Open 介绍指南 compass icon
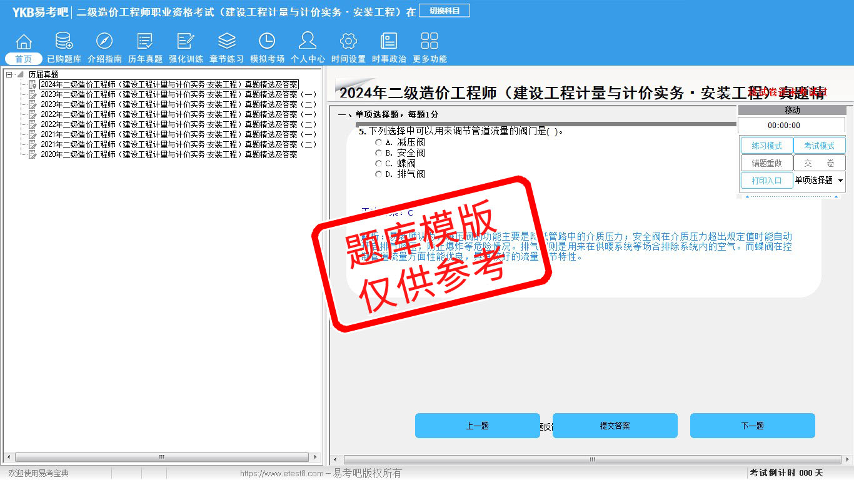This screenshot has height=480, width=854. pos(104,42)
